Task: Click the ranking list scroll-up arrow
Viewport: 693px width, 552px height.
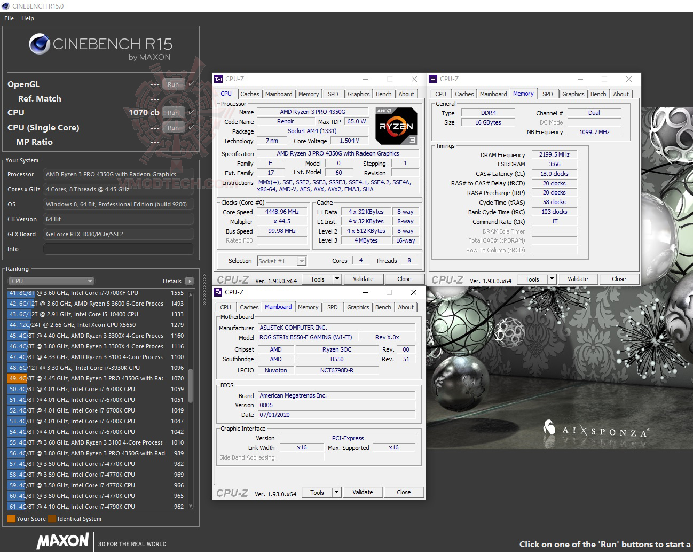Action: pyautogui.click(x=191, y=294)
